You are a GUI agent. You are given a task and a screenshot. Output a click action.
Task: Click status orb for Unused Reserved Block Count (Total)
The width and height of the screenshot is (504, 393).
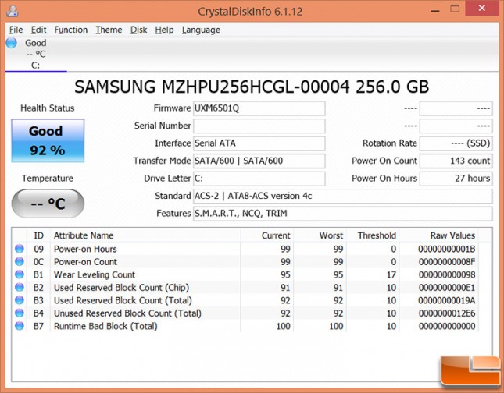point(20,313)
